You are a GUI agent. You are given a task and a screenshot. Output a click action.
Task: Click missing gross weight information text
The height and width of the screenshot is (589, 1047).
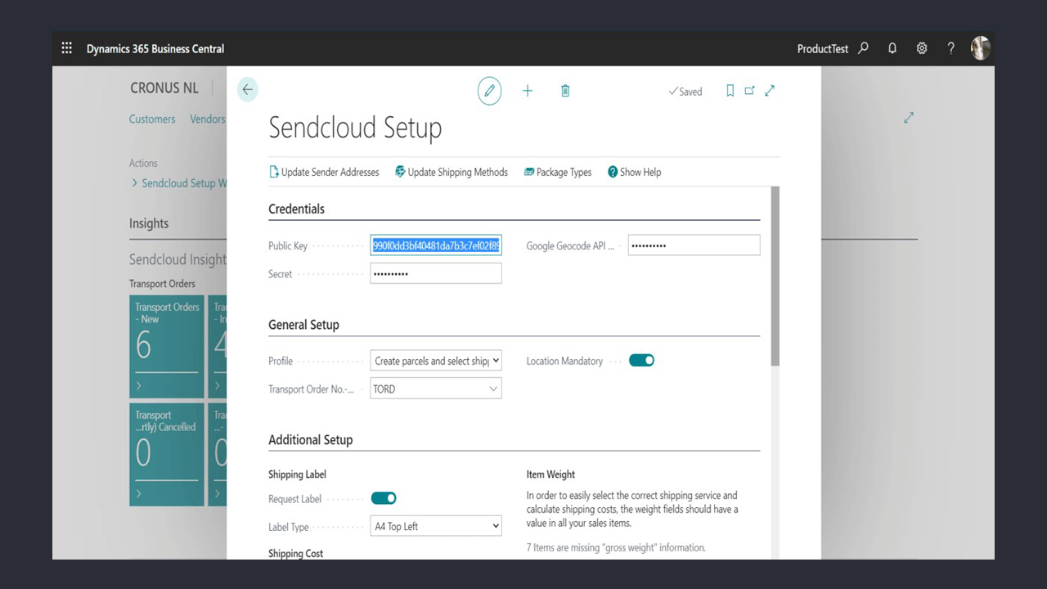pyautogui.click(x=616, y=547)
